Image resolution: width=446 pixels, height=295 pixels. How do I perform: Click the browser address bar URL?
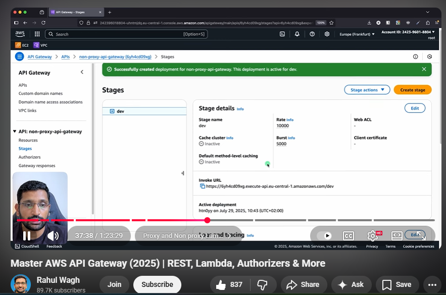[206, 23]
